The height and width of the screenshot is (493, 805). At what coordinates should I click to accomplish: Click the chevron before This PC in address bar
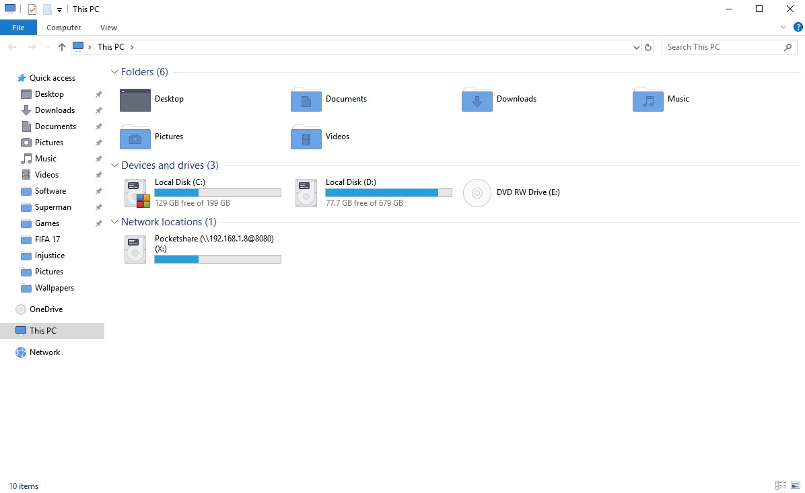point(90,47)
